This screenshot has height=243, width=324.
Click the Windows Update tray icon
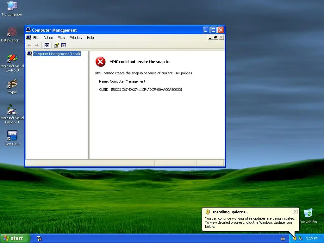click(295, 239)
